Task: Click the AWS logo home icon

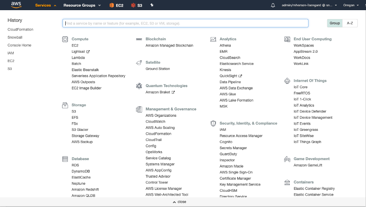Action: click(x=16, y=5)
